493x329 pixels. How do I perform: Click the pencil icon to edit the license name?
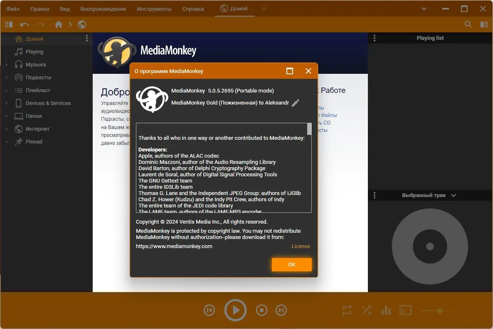tap(296, 102)
